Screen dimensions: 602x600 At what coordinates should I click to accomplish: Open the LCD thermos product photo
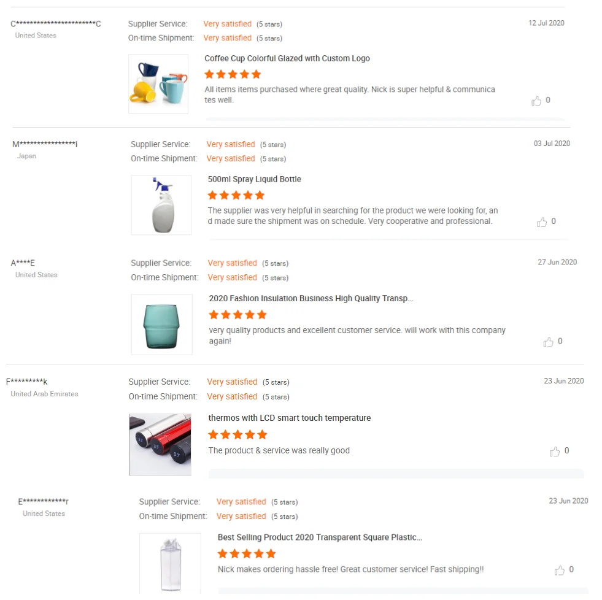click(x=160, y=445)
